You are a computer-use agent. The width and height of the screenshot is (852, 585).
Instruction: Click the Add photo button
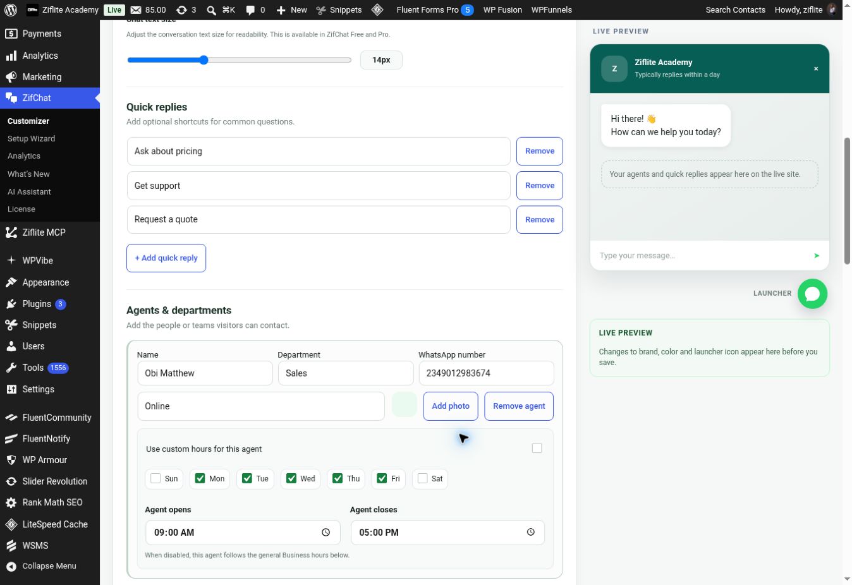[451, 406]
